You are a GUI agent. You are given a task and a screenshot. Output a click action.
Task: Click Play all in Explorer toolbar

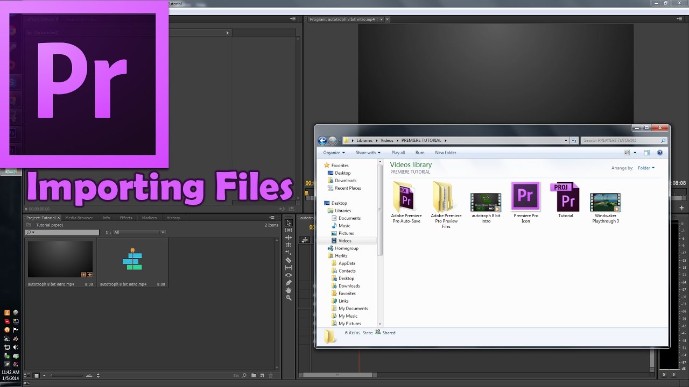(x=398, y=153)
